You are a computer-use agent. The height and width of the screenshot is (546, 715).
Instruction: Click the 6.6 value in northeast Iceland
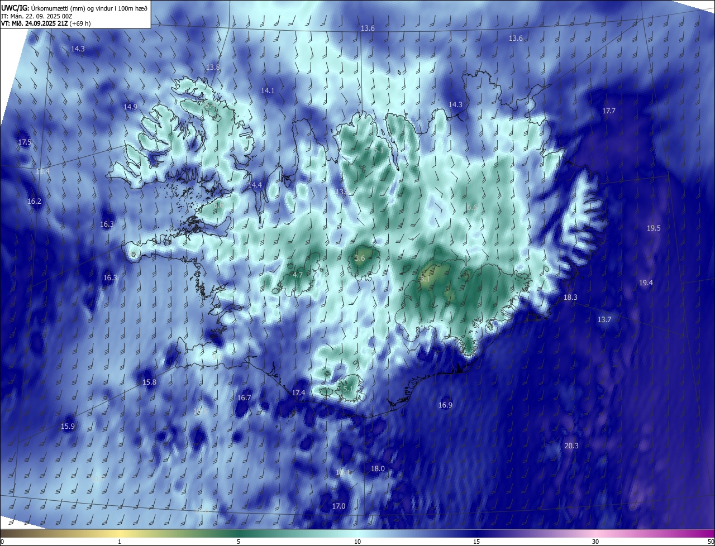(x=472, y=208)
